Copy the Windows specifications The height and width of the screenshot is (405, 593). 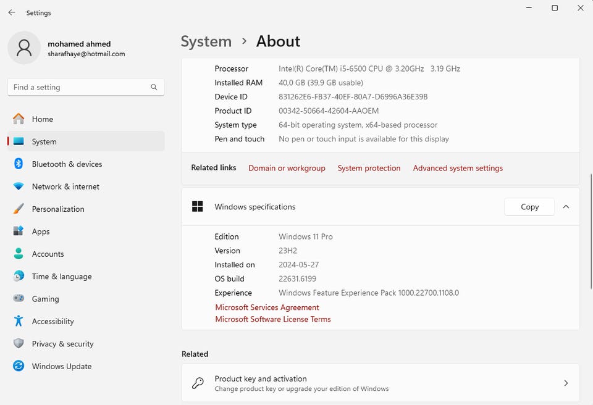pyautogui.click(x=529, y=206)
